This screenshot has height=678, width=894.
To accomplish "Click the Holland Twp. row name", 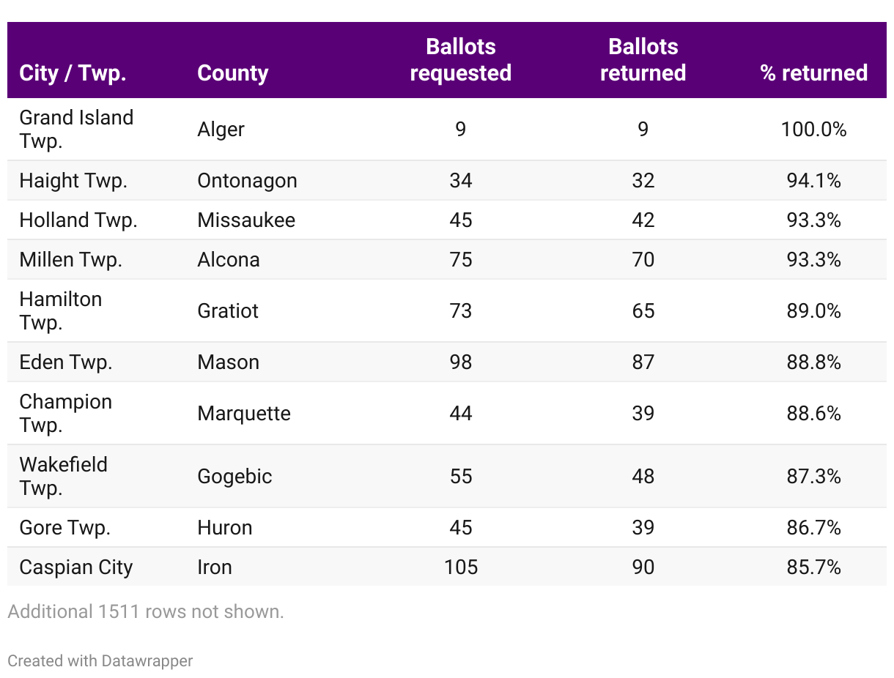I will (x=78, y=220).
